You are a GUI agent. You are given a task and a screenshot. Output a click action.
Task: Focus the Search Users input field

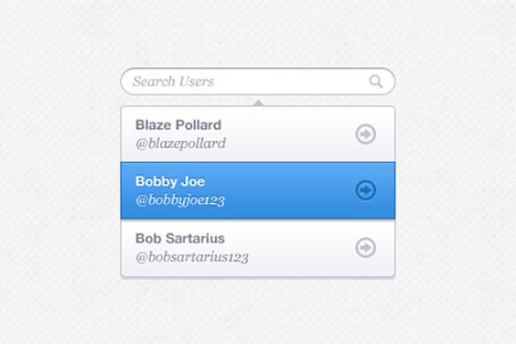tap(258, 82)
